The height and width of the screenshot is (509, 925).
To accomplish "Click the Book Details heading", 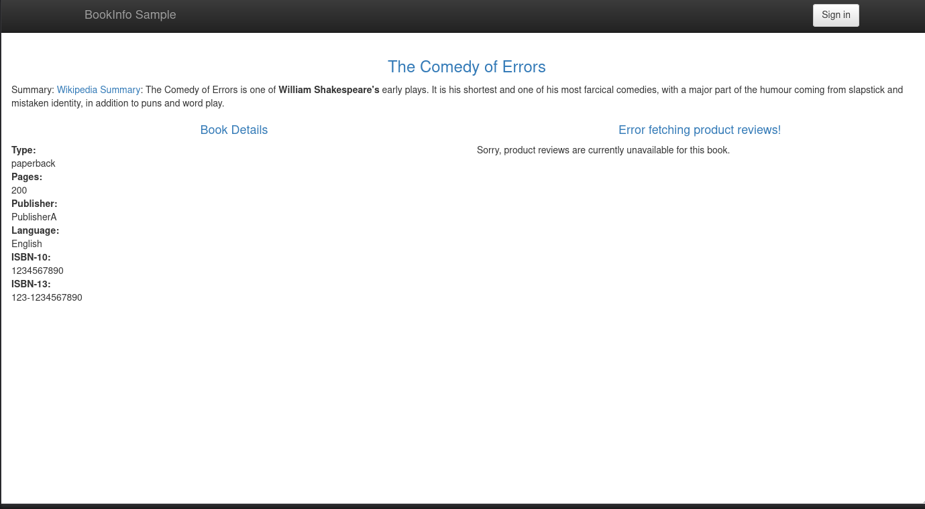I will (x=234, y=130).
